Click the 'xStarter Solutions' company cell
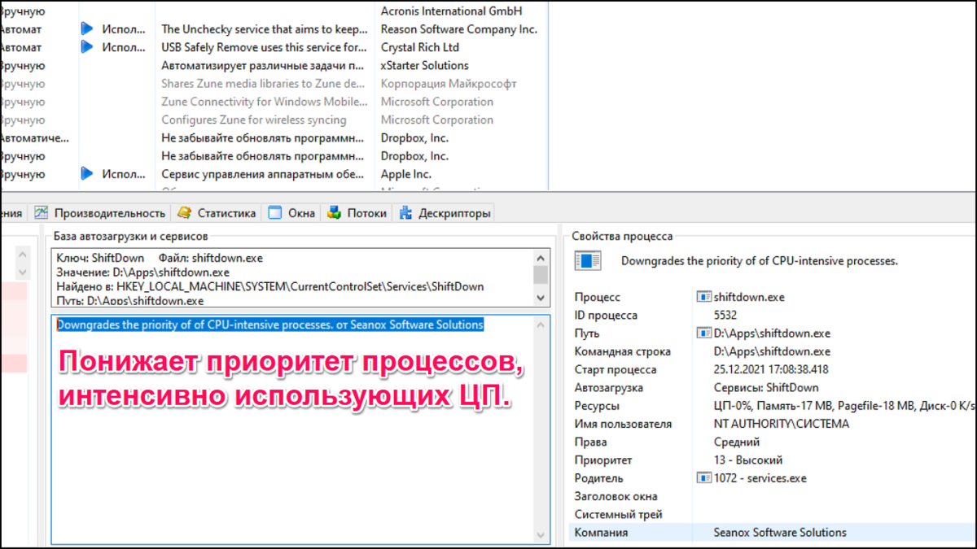 (425, 65)
